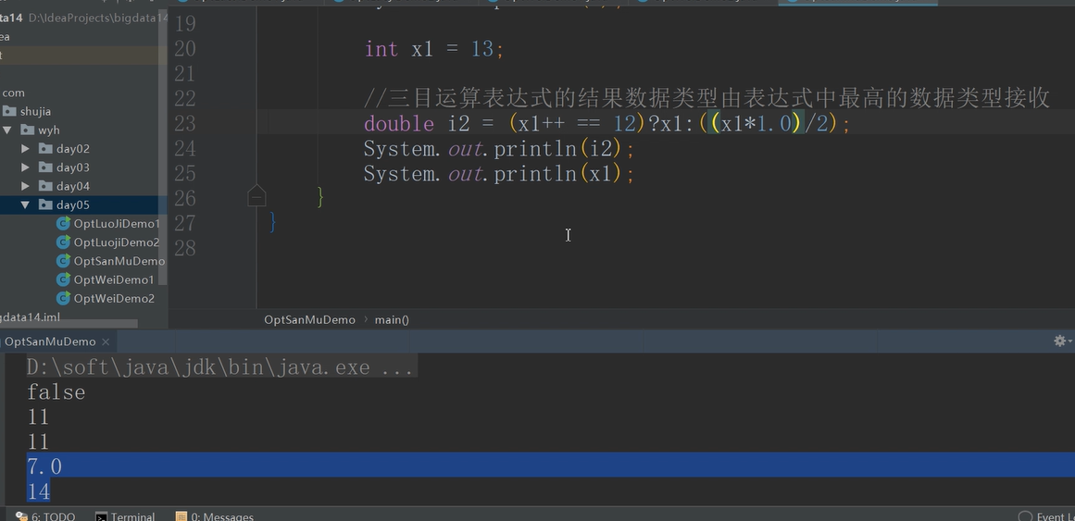
Task: Open OptSanMuDemo class in project tree
Action: coord(119,261)
